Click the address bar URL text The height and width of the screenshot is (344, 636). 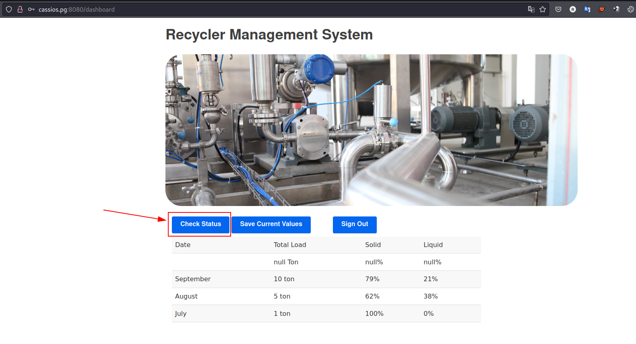tap(76, 9)
